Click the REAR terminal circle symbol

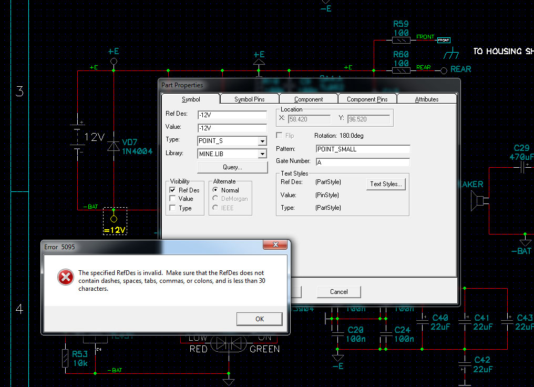444,70
